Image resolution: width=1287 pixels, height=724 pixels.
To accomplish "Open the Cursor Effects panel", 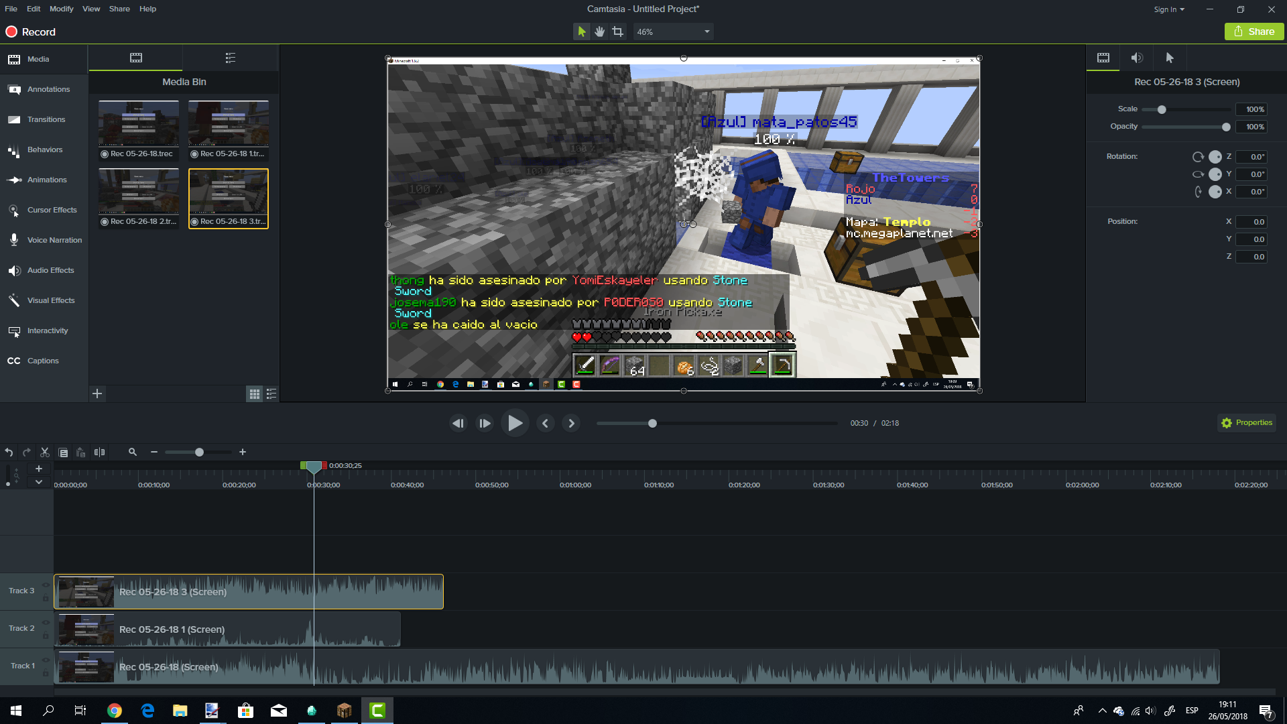I will pyautogui.click(x=44, y=210).
